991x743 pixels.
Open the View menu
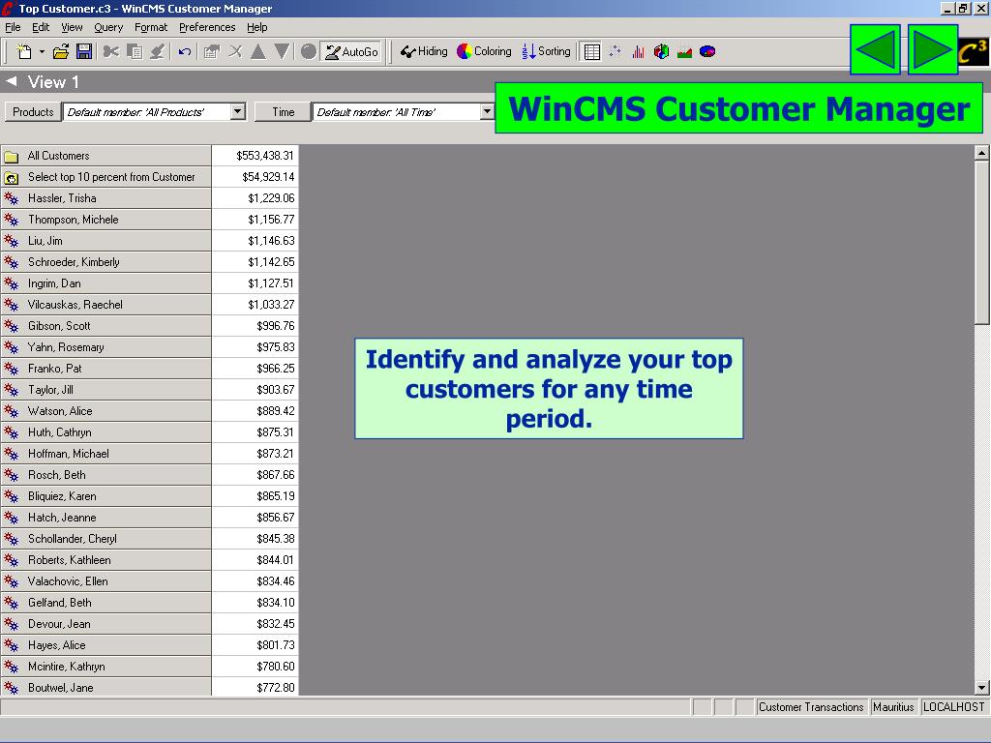72,27
